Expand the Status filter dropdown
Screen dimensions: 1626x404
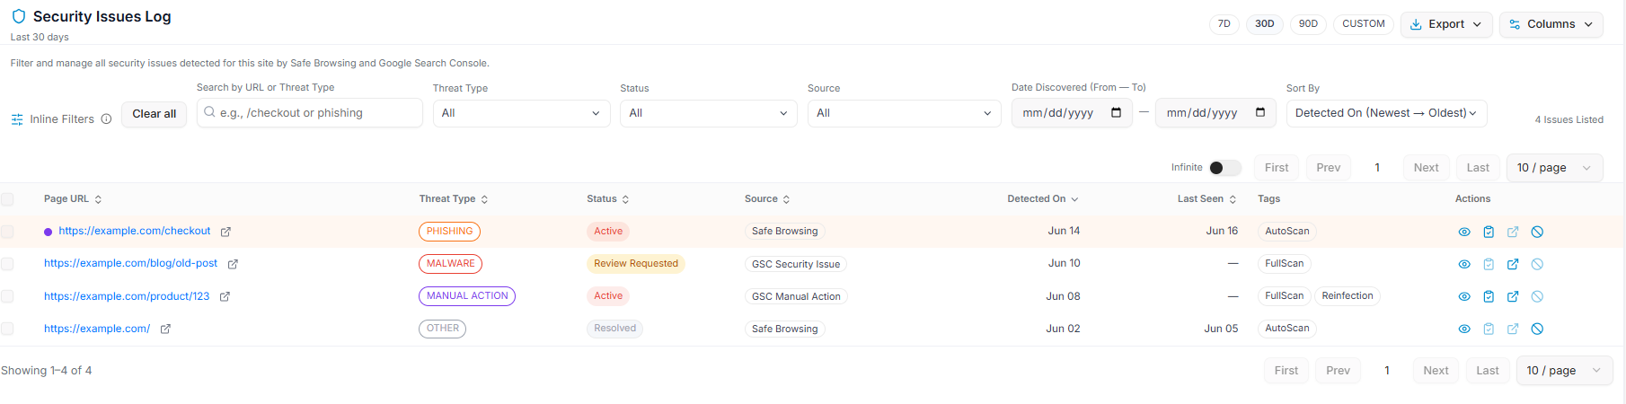pyautogui.click(x=709, y=113)
